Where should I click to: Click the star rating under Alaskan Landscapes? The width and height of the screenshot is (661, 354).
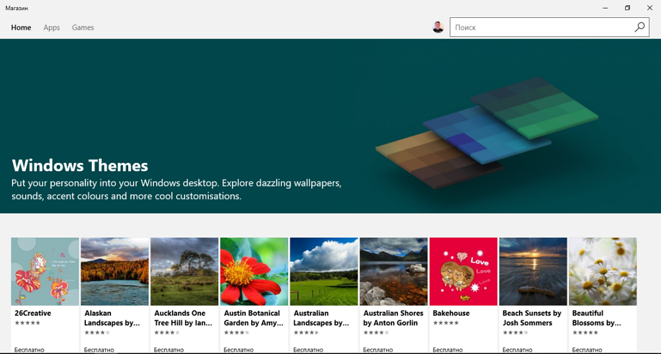[97, 332]
